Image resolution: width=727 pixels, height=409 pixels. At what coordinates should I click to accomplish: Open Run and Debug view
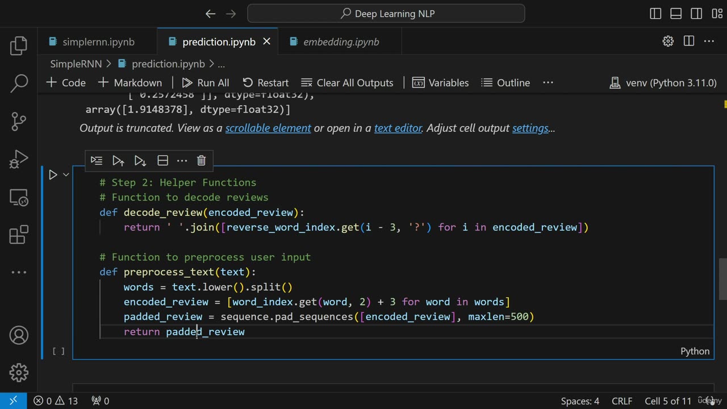click(x=19, y=159)
